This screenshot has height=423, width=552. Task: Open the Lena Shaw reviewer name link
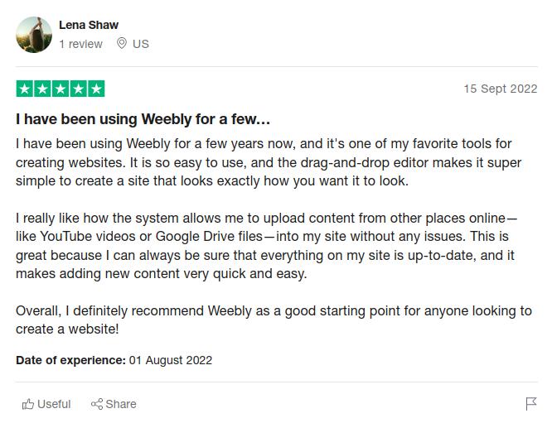89,25
